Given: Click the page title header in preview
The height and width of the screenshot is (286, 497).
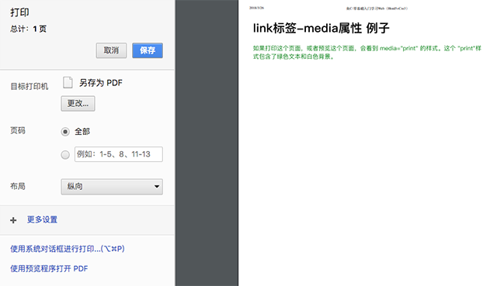Looking at the screenshot, I should pyautogui.click(x=377, y=9).
